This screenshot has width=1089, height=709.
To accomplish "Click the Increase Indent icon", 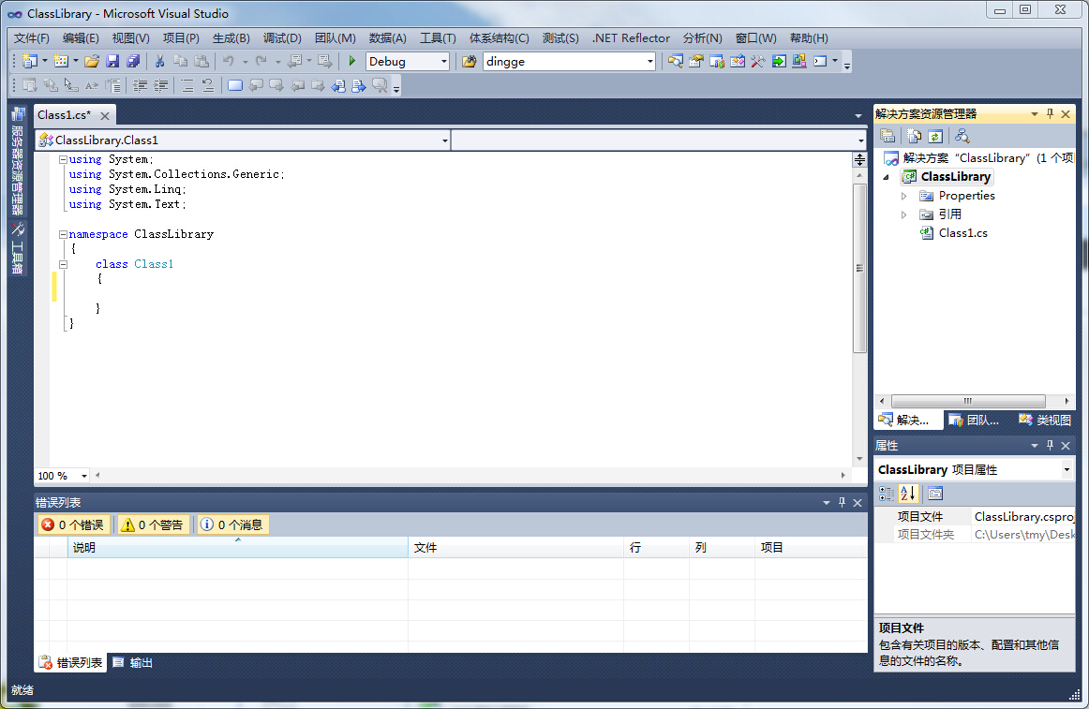I will pos(160,85).
